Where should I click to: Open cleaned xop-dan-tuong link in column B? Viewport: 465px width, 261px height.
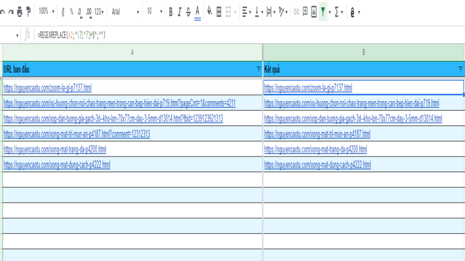[x=353, y=118]
